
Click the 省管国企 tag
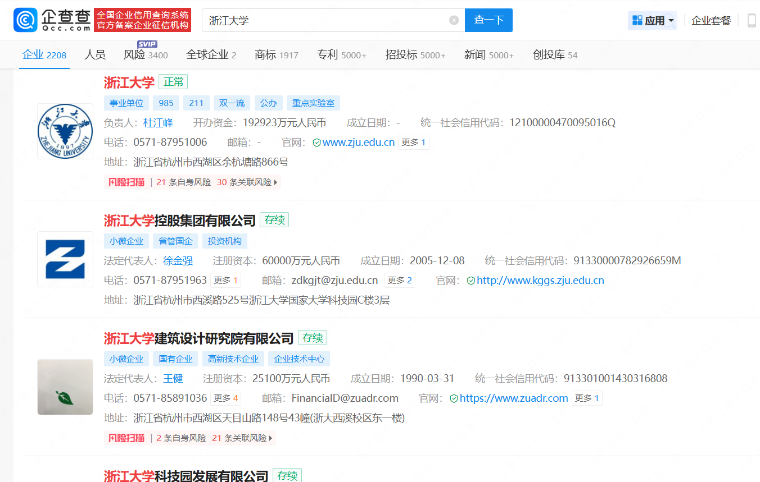[x=175, y=241]
